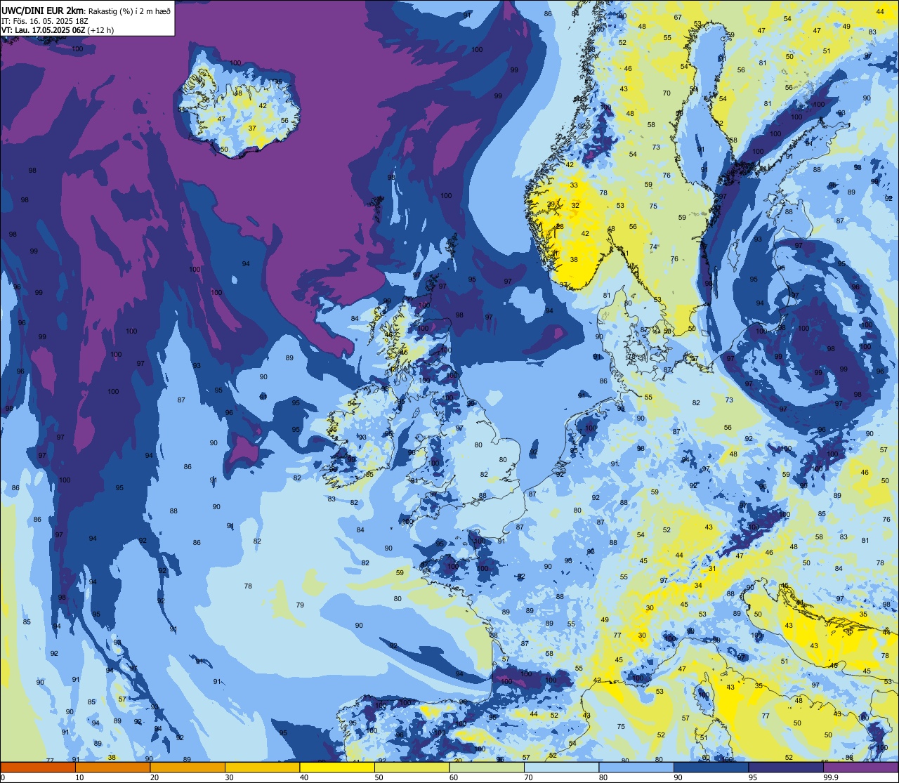Click the legend tick label 70

pos(528,777)
